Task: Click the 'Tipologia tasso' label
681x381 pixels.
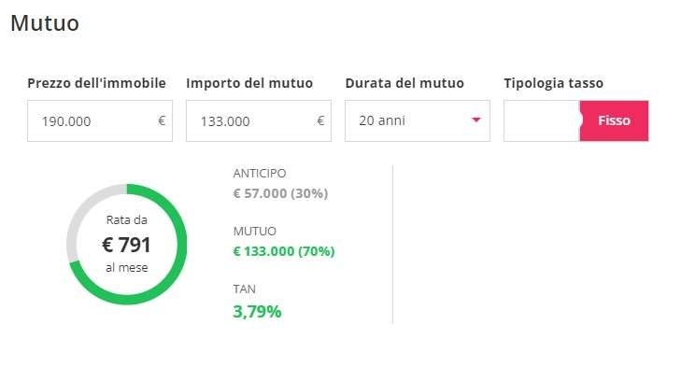Action: [554, 83]
